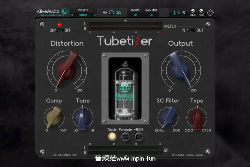
Task: Click the GR label
Action: click(x=166, y=150)
